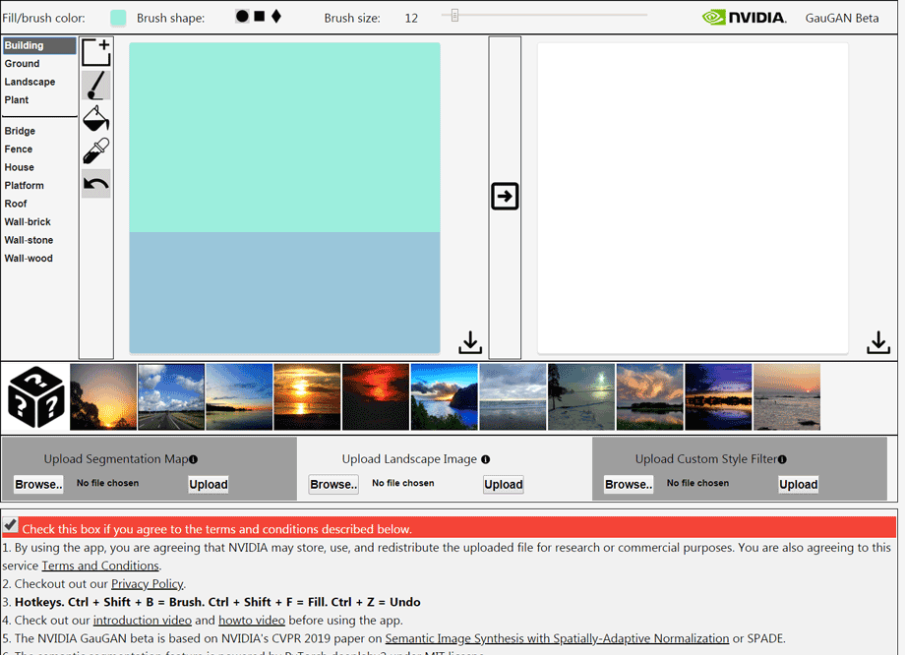This screenshot has width=905, height=655.
Task: Click the fill/brush color swatch
Action: pos(118,18)
